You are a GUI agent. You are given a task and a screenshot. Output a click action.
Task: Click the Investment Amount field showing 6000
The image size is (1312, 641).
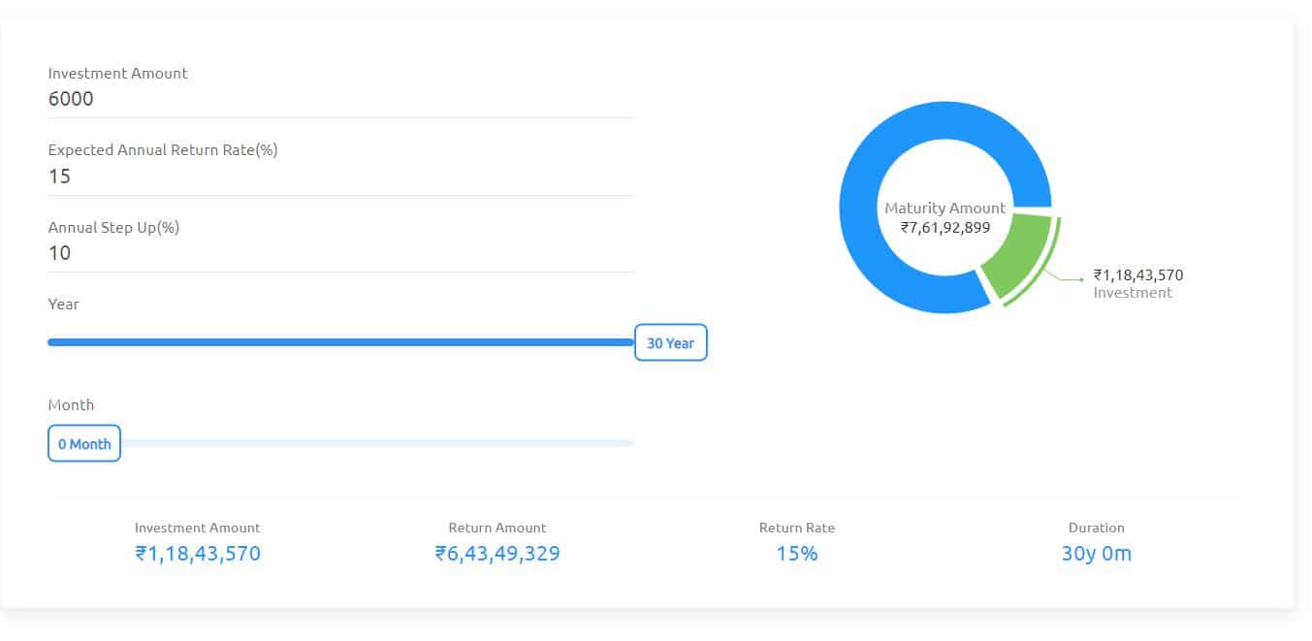[340, 99]
